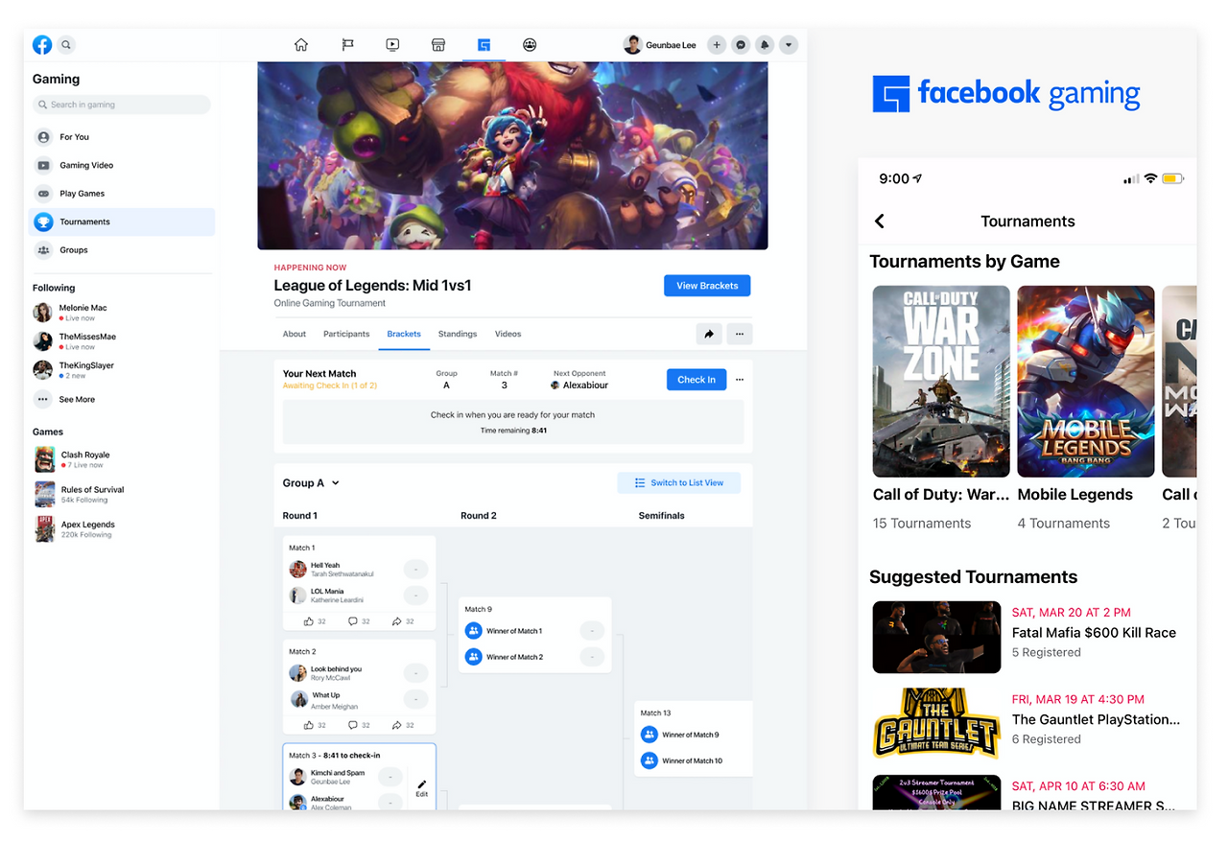Viewport: 1228px width, 841px height.
Task: Select Gaming Video in sidebar
Action: click(x=122, y=165)
